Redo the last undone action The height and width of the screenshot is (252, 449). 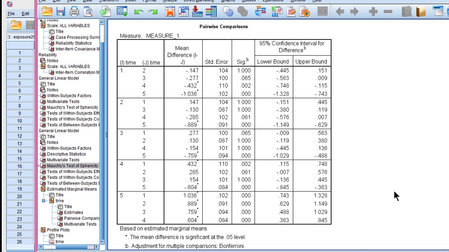pos(153,12)
